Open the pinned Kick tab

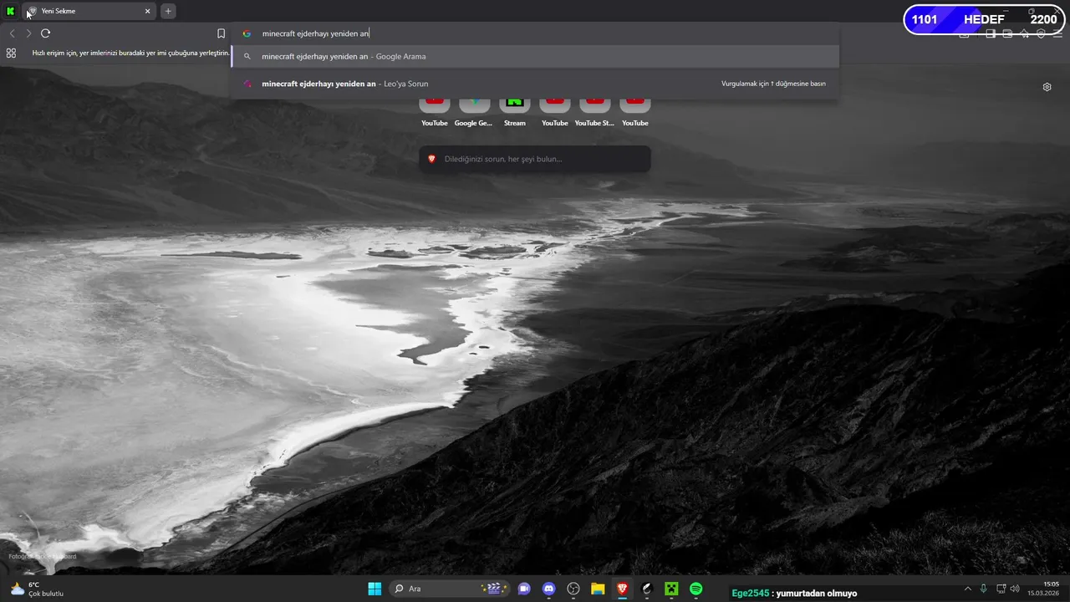(x=10, y=11)
